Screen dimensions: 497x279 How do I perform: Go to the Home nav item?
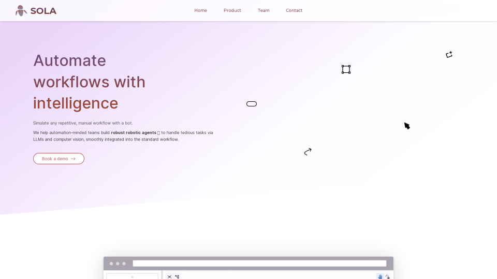tap(200, 10)
